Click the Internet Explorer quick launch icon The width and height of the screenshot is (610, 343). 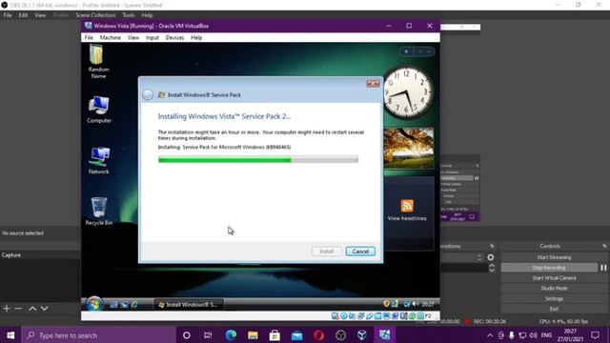point(134,305)
